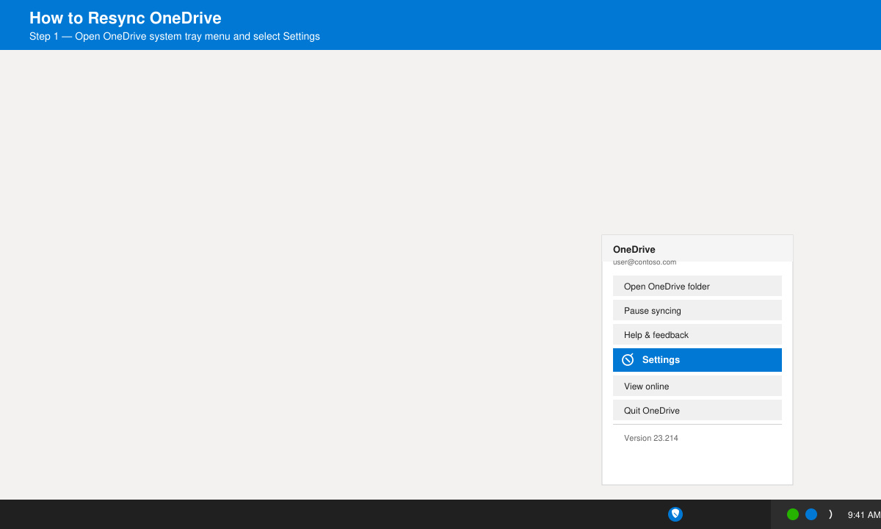Screen dimensions: 881x529
Task: Click the blue circle tray icon
Action: (811, 514)
